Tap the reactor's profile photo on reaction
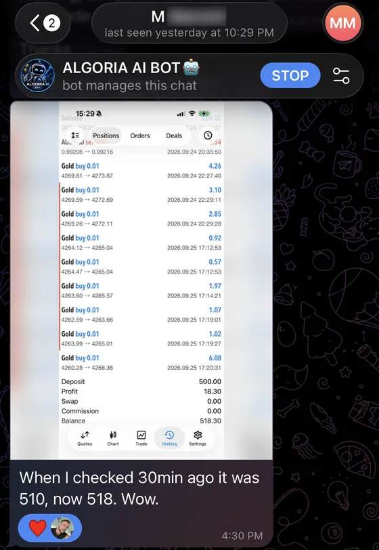This screenshot has height=550, width=379. click(x=63, y=528)
